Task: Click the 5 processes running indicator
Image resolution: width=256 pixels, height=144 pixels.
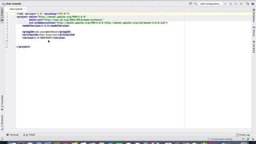Action: point(220,139)
